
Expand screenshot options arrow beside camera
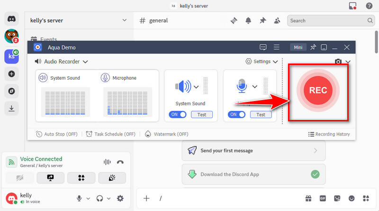click(348, 62)
